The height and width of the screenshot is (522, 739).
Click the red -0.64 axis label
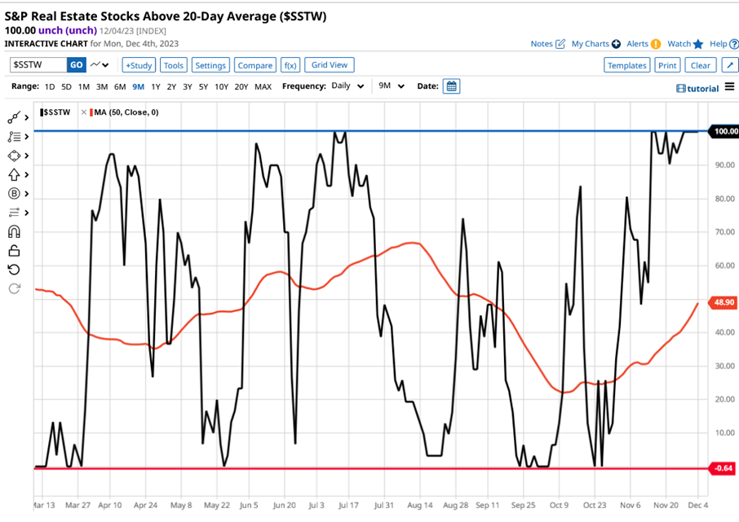(721, 468)
